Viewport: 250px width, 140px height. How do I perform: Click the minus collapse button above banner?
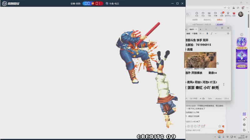click(x=242, y=35)
